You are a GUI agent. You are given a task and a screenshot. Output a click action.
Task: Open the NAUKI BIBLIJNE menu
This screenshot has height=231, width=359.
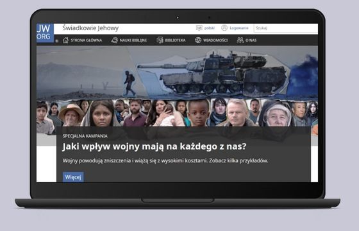tap(133, 40)
